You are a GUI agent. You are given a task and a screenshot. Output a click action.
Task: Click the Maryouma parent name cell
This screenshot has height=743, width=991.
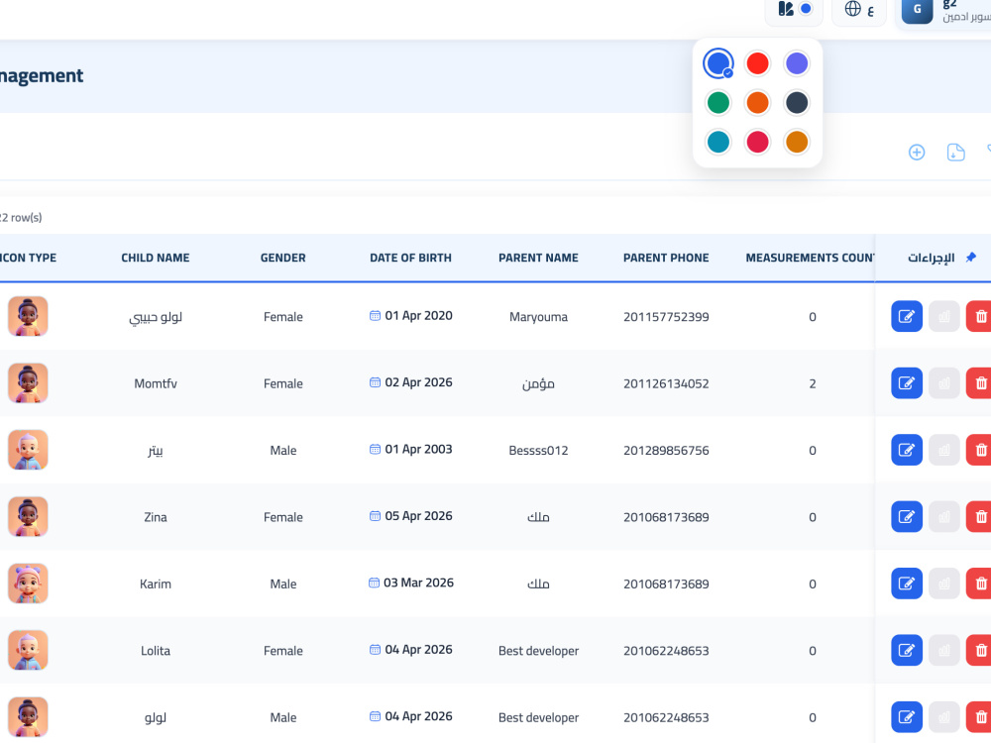[x=538, y=317]
